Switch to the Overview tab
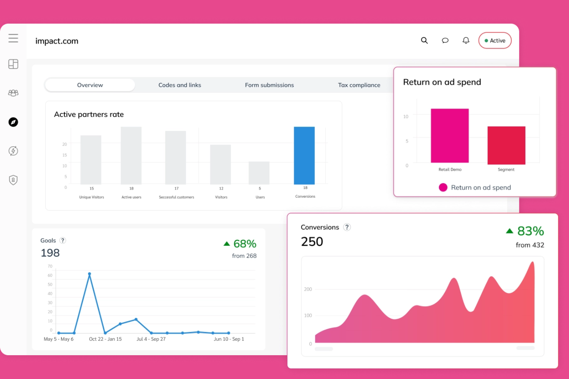The image size is (569, 379). [x=90, y=85]
